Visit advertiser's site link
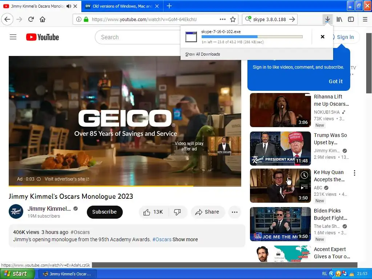The width and height of the screenshot is (372, 279). (67, 179)
